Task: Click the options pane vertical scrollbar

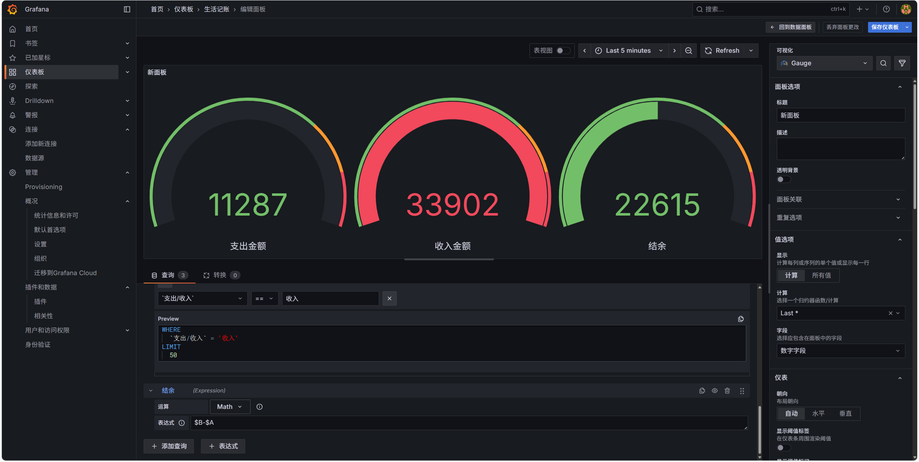Action: (x=915, y=146)
